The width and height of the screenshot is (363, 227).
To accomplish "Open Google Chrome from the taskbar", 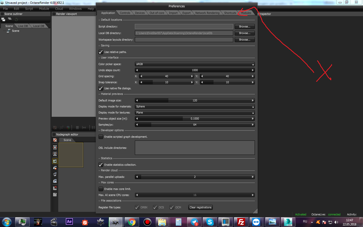I will click(132, 222).
